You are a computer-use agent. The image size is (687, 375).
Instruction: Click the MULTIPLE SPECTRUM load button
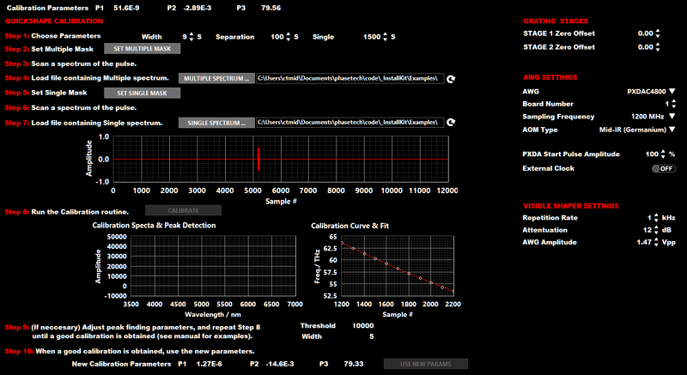(216, 78)
